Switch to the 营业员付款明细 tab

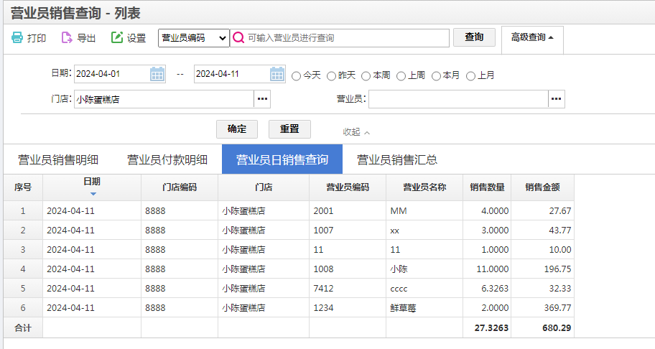point(167,159)
